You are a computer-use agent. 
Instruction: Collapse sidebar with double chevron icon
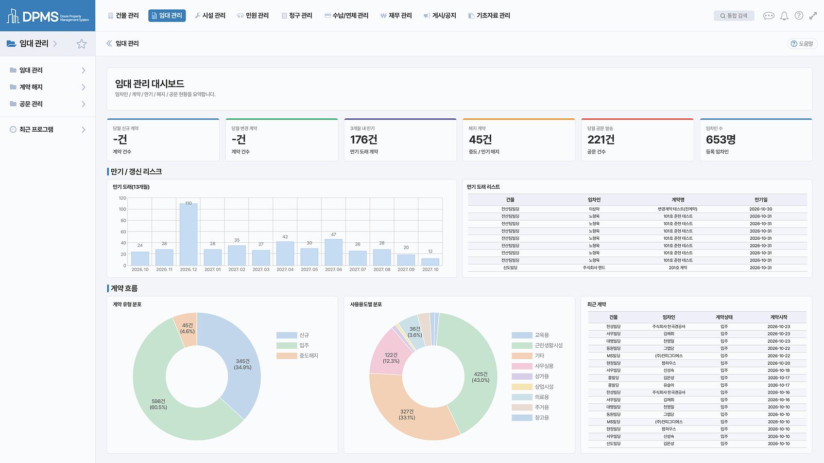[x=109, y=43]
